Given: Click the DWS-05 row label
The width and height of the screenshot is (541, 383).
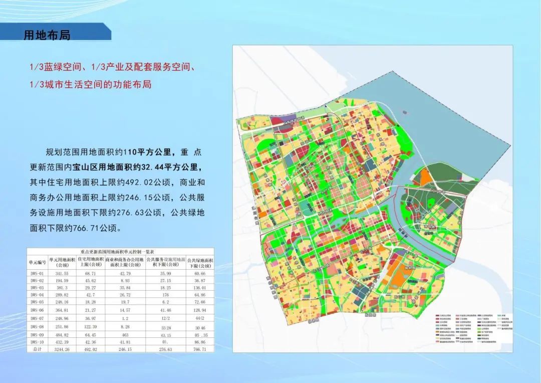Looking at the screenshot, I should coord(37,302).
